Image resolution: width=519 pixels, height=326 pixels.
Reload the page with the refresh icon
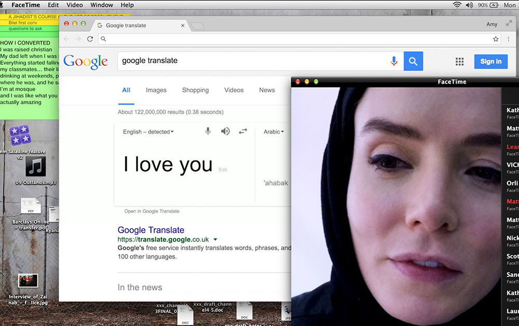(x=90, y=39)
